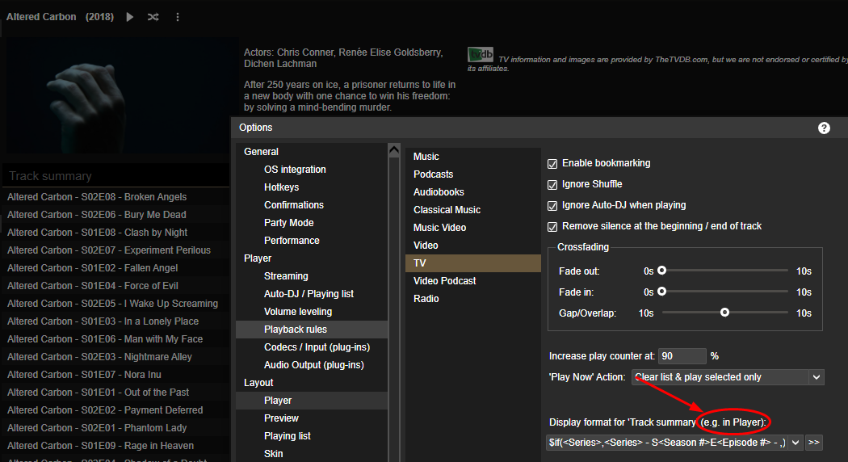The width and height of the screenshot is (848, 462).
Task: Click the double-arrow button beside format field
Action: click(x=814, y=443)
